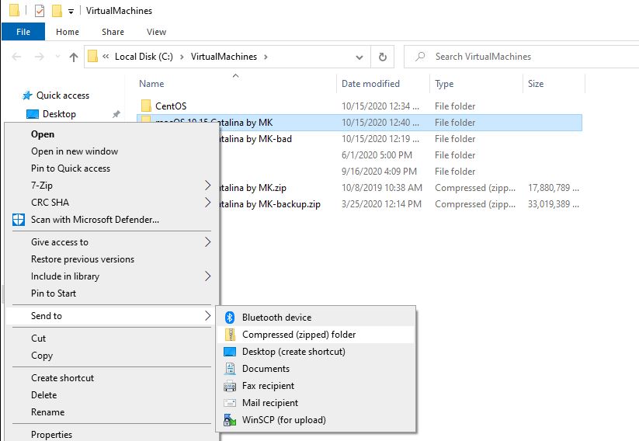Click the CentOS folder icon
The height and width of the screenshot is (441, 639).
point(145,106)
